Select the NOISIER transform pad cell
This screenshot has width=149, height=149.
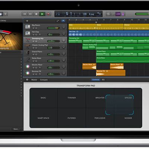tap(128, 118)
